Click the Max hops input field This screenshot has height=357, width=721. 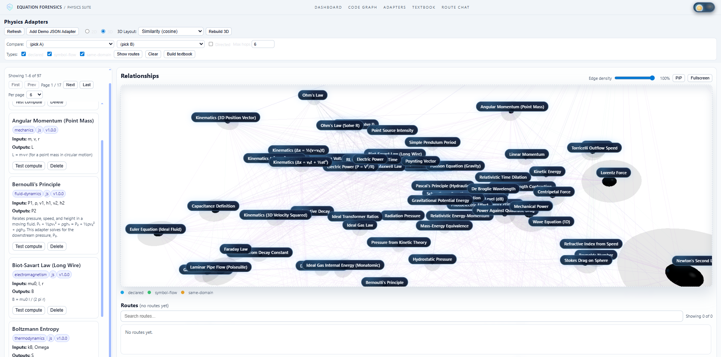tap(263, 44)
